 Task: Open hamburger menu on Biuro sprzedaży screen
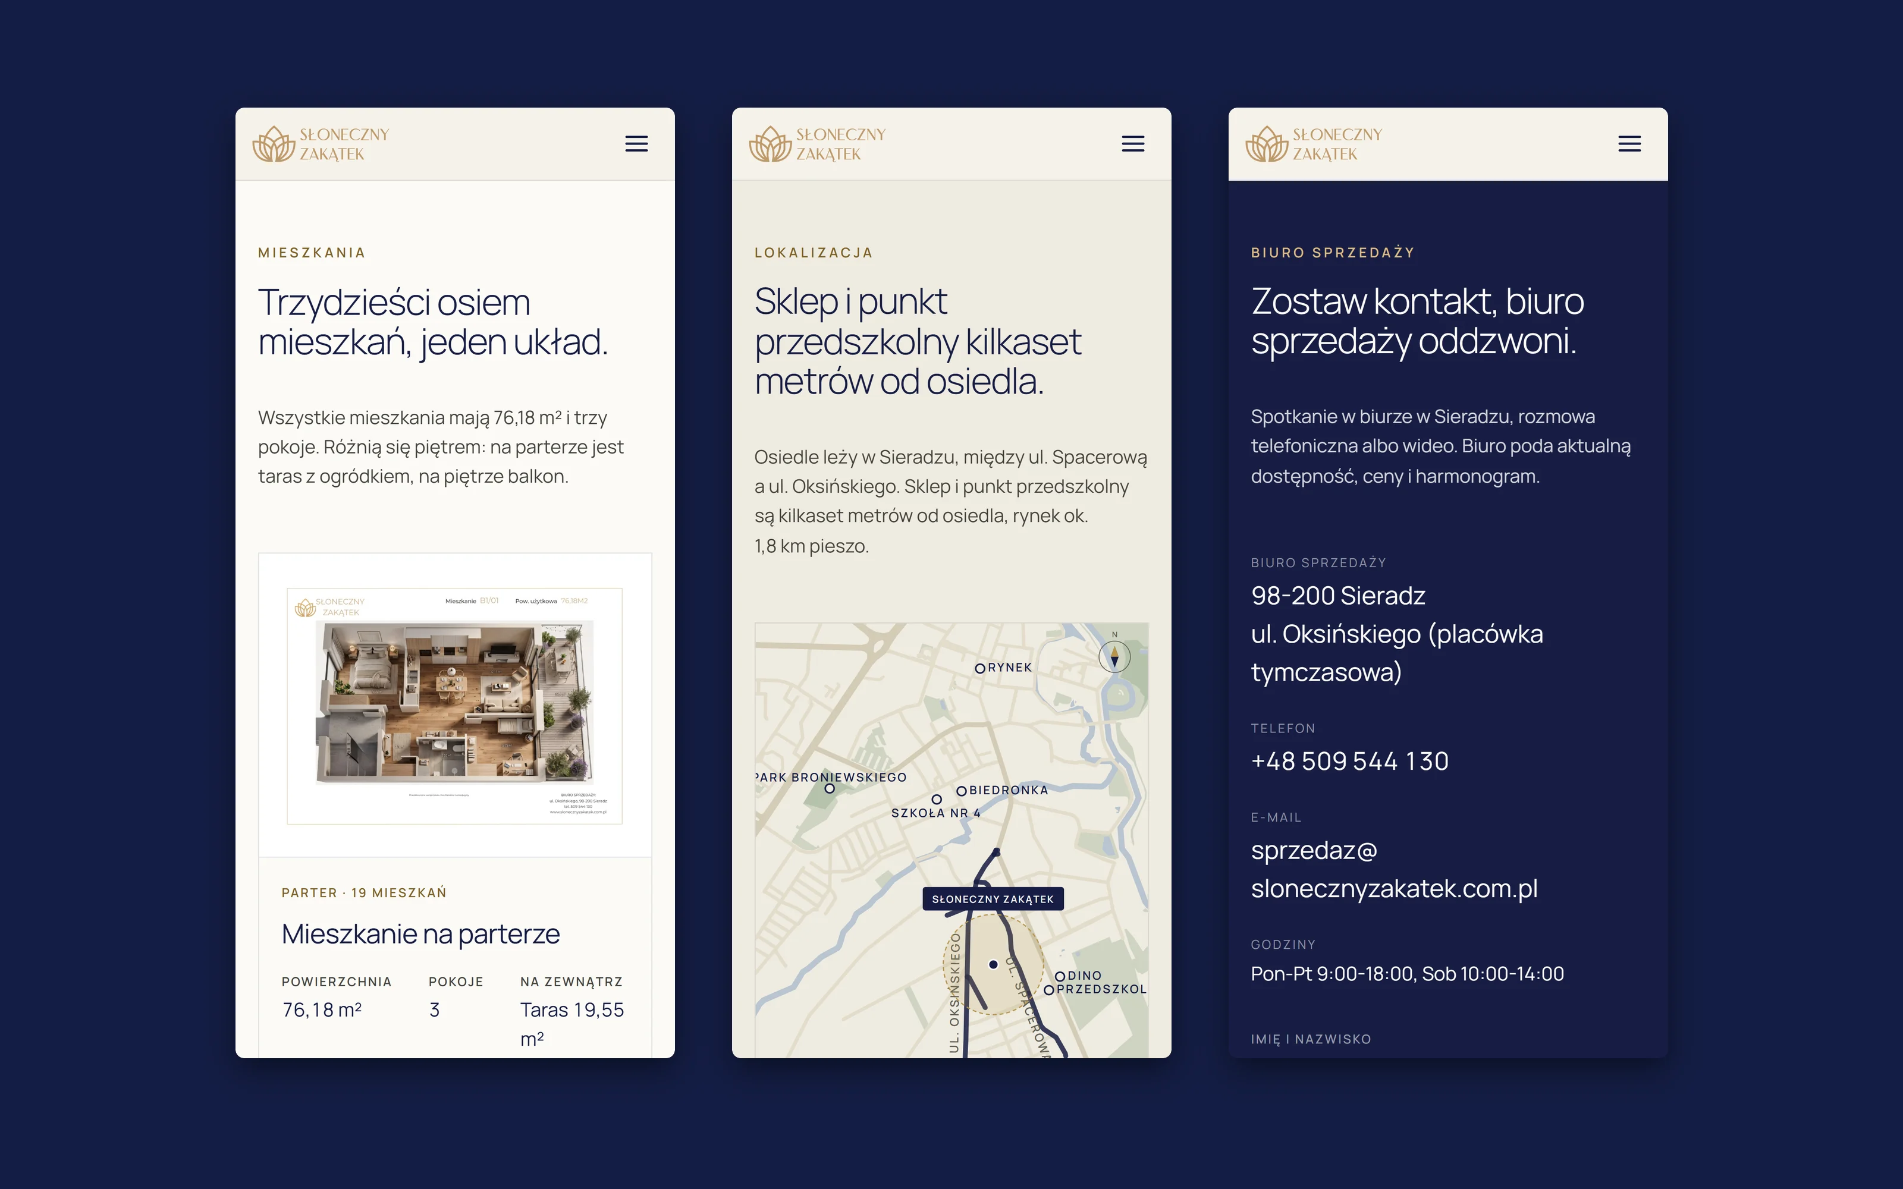click(1629, 144)
